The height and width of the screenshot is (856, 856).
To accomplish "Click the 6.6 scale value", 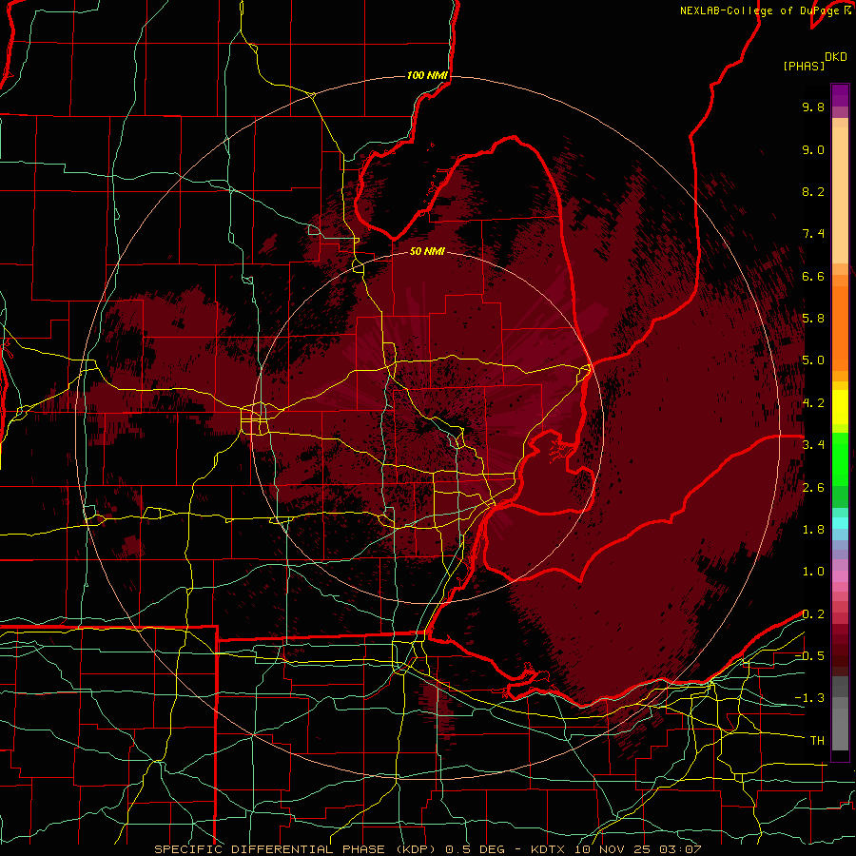I will [813, 276].
